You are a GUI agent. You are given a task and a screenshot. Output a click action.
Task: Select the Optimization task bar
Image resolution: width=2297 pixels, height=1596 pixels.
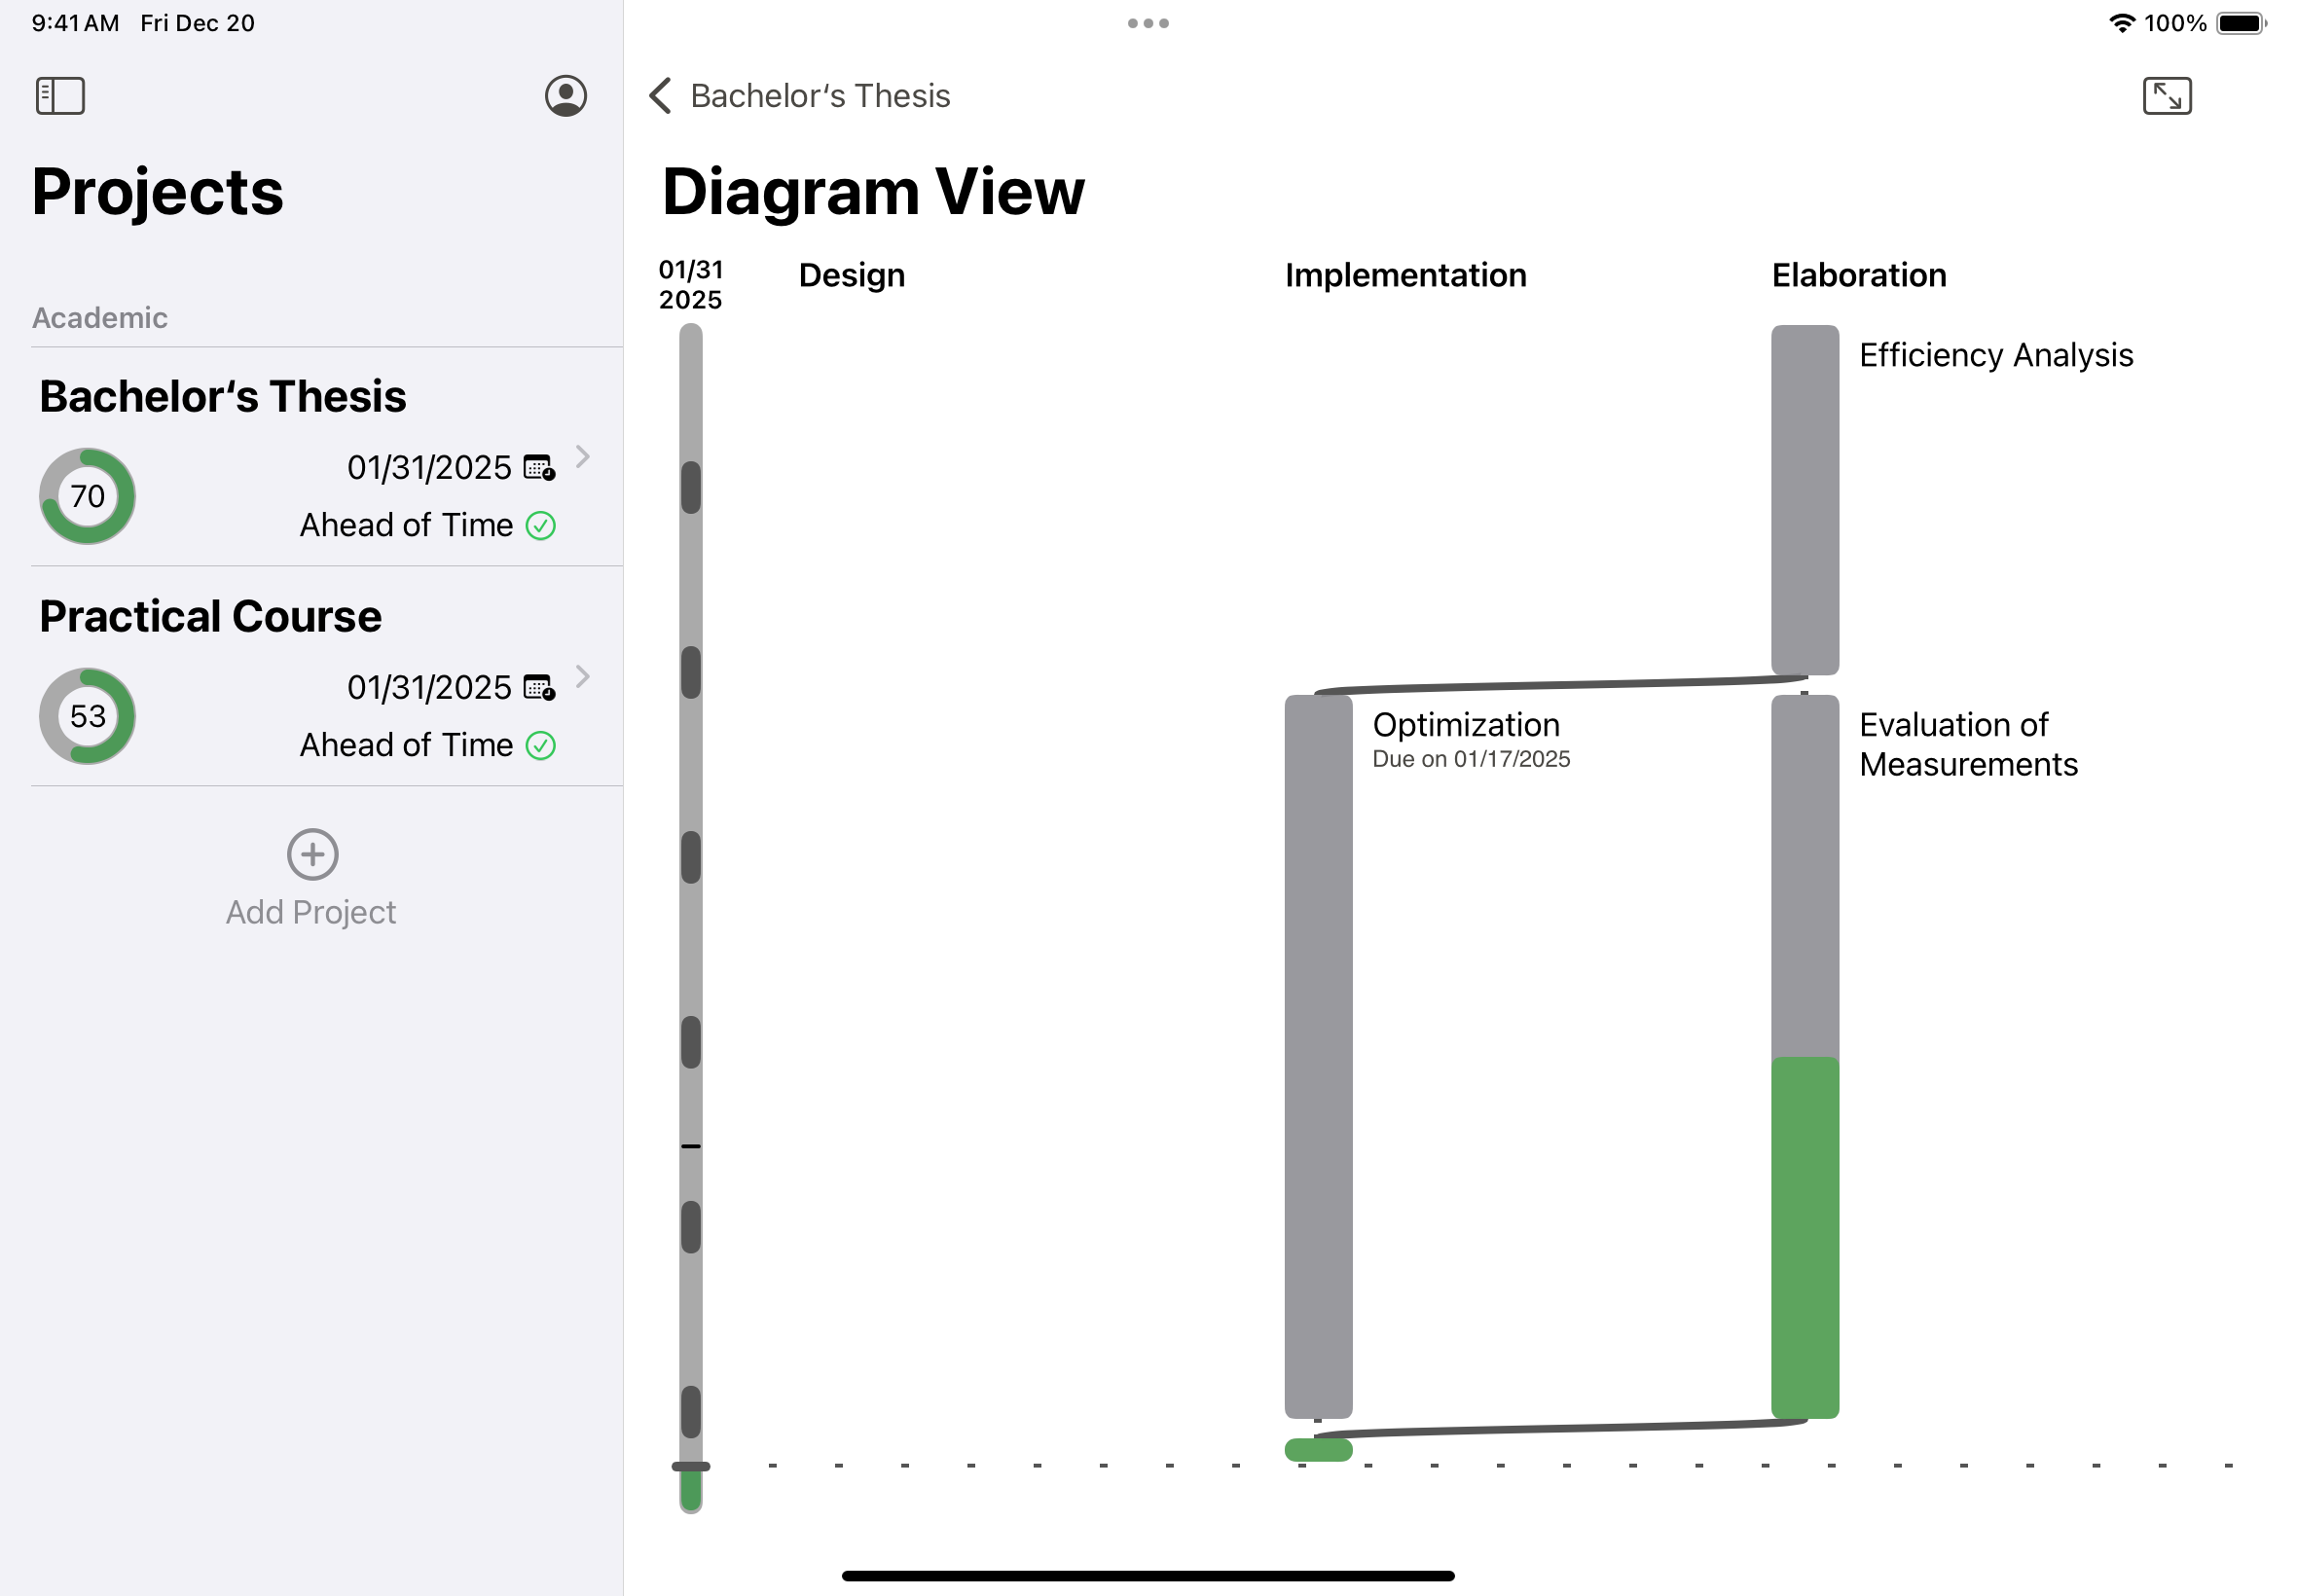tap(1318, 1056)
